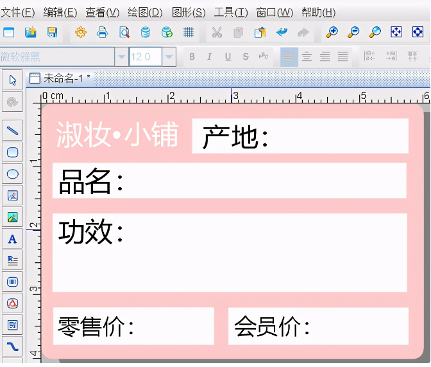Image resolution: width=431 pixels, height=367 pixels.
Task: Click the print icon
Action: pyautogui.click(x=102, y=33)
